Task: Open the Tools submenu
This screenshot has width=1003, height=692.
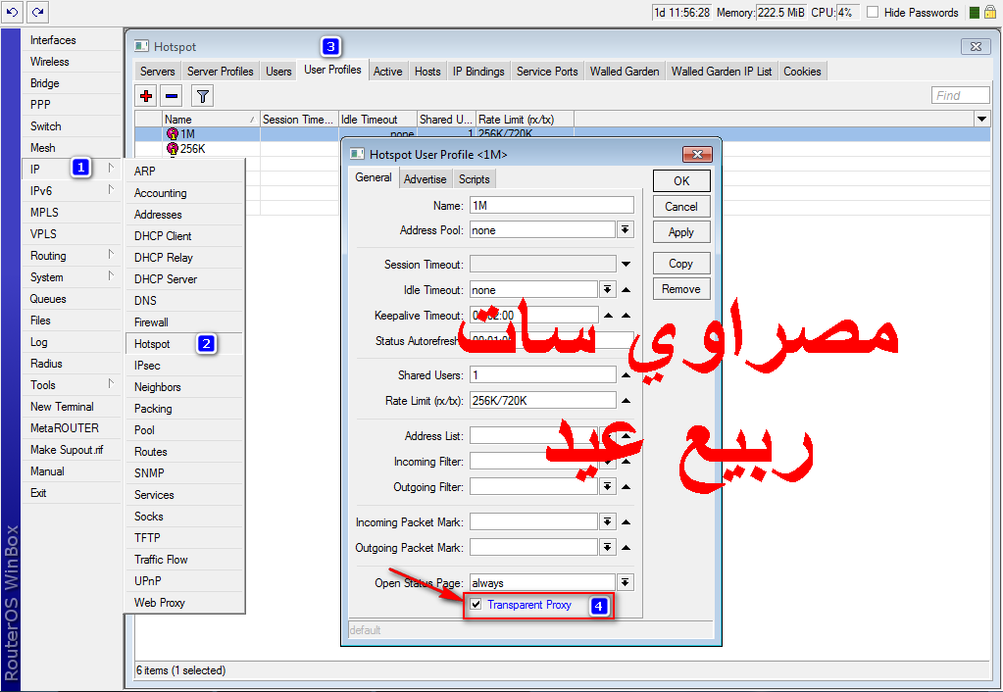Action: [71, 384]
